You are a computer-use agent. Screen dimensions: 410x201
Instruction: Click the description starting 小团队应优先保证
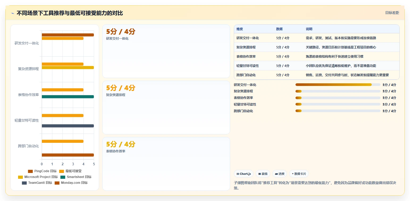coord(341,66)
